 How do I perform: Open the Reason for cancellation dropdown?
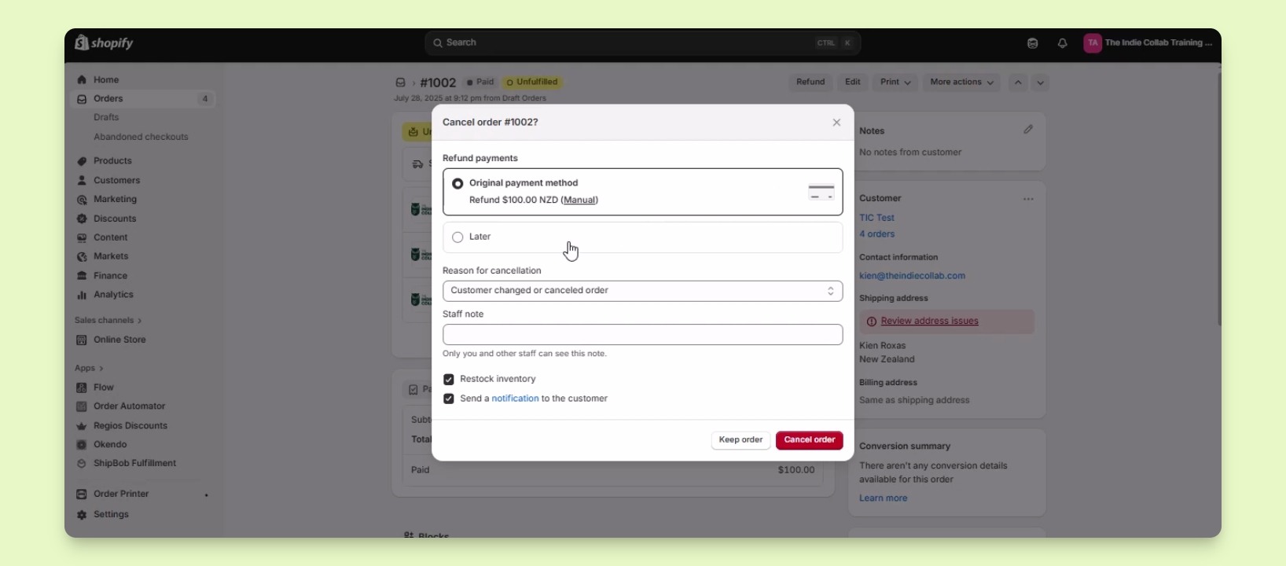pos(642,291)
